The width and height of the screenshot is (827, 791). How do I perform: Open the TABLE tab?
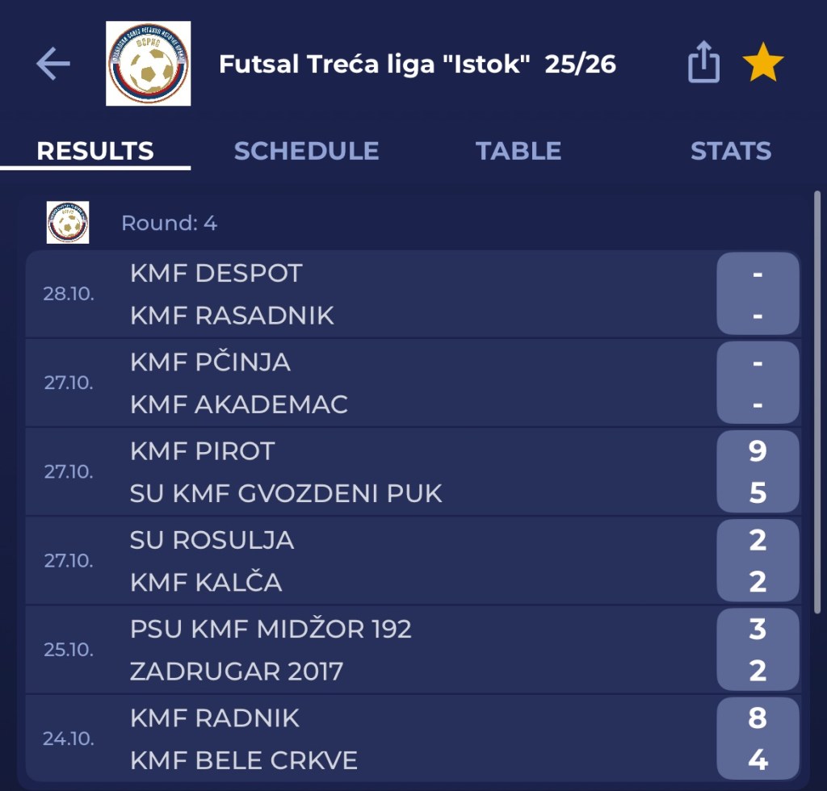click(x=518, y=151)
